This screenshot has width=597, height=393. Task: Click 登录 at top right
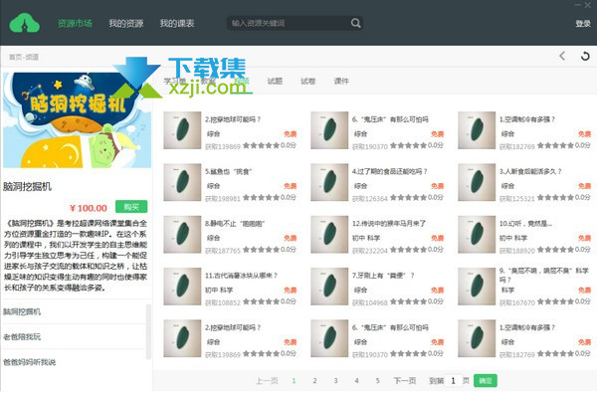click(583, 24)
